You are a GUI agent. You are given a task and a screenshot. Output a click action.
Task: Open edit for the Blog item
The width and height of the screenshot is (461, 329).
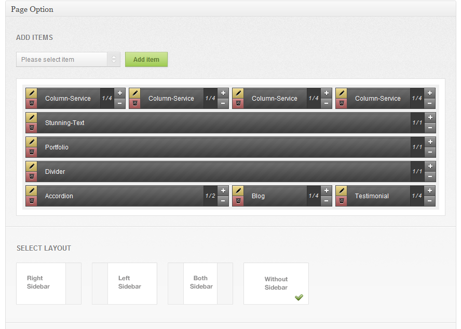pyautogui.click(x=238, y=190)
